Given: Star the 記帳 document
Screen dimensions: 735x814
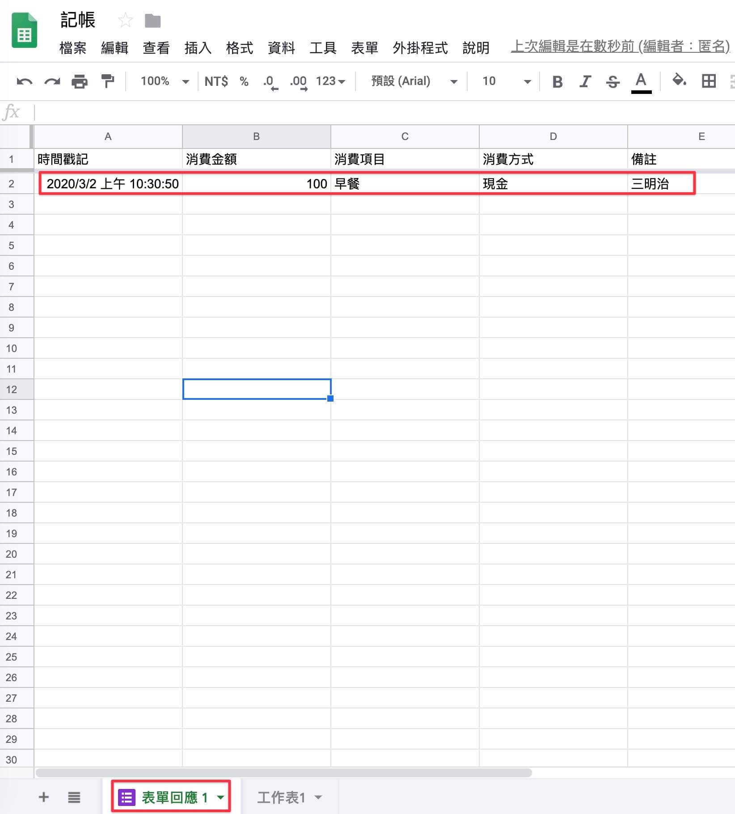Looking at the screenshot, I should pyautogui.click(x=125, y=20).
